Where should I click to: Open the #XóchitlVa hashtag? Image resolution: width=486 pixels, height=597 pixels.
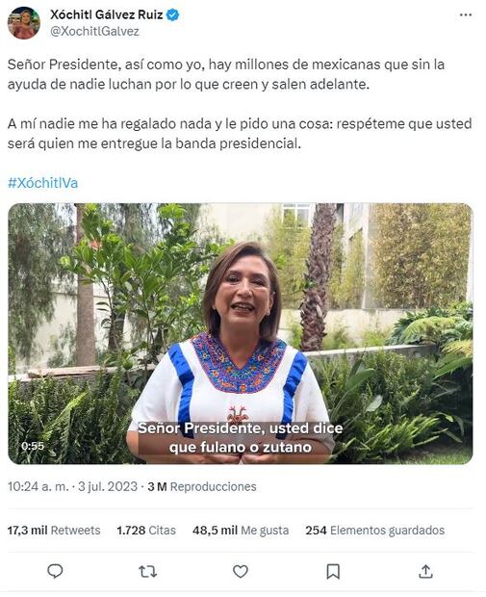[x=42, y=183]
